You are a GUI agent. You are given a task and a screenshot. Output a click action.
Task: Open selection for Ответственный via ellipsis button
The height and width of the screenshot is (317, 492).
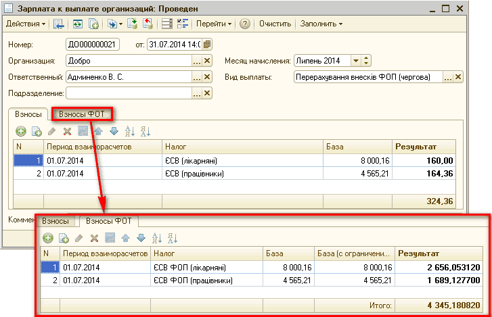[x=197, y=77]
